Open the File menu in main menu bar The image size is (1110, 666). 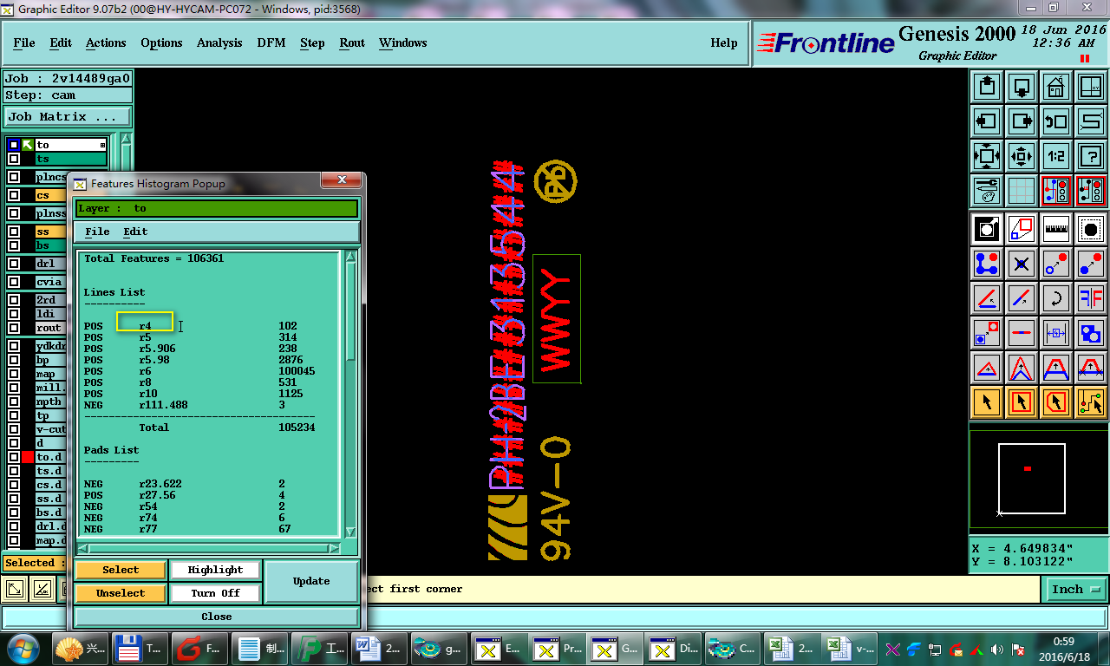pyautogui.click(x=24, y=42)
